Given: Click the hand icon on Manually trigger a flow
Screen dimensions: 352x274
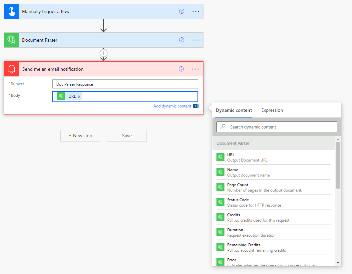Looking at the screenshot, I should [11, 11].
